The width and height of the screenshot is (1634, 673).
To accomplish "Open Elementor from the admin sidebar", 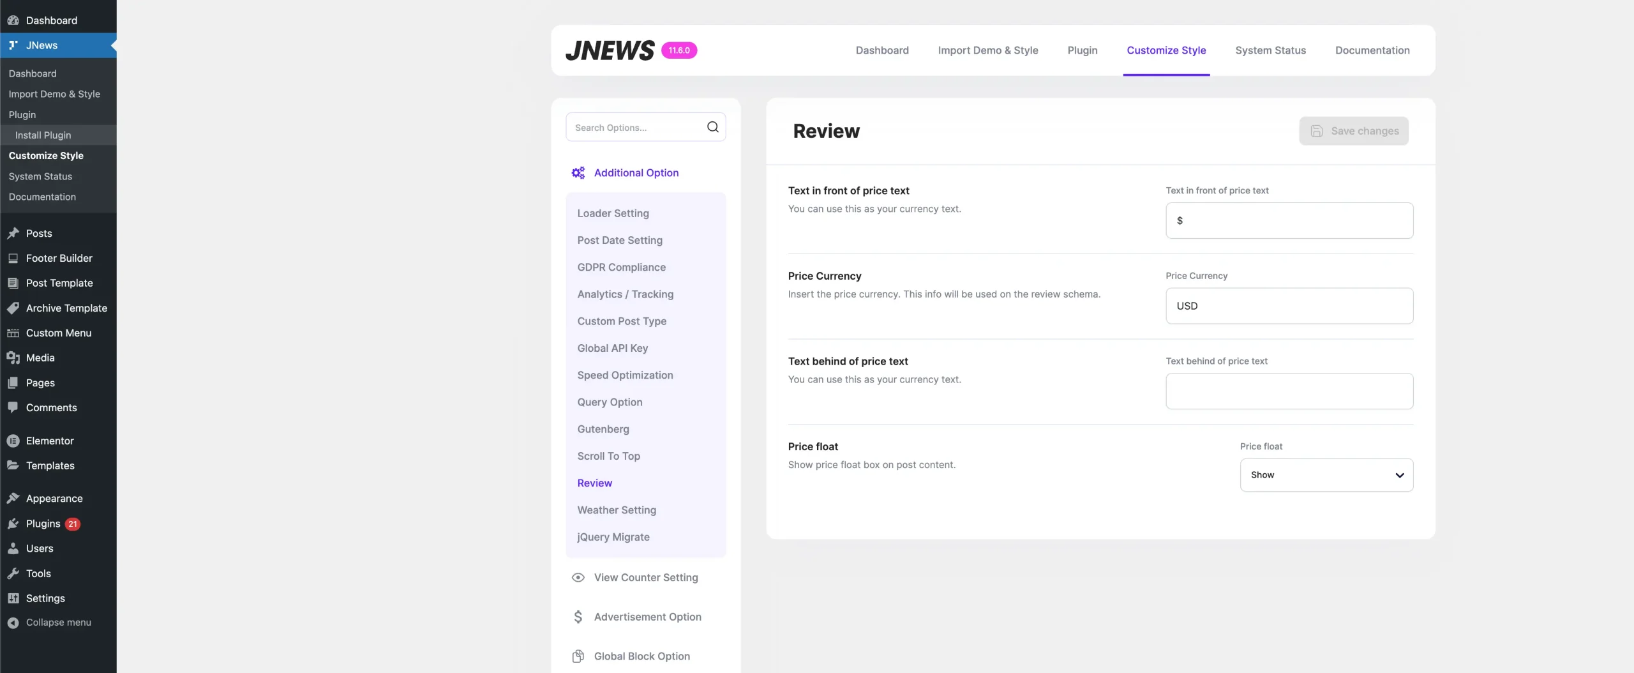I will point(50,441).
